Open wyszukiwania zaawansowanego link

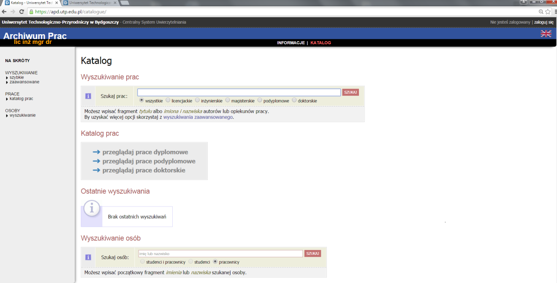point(198,117)
